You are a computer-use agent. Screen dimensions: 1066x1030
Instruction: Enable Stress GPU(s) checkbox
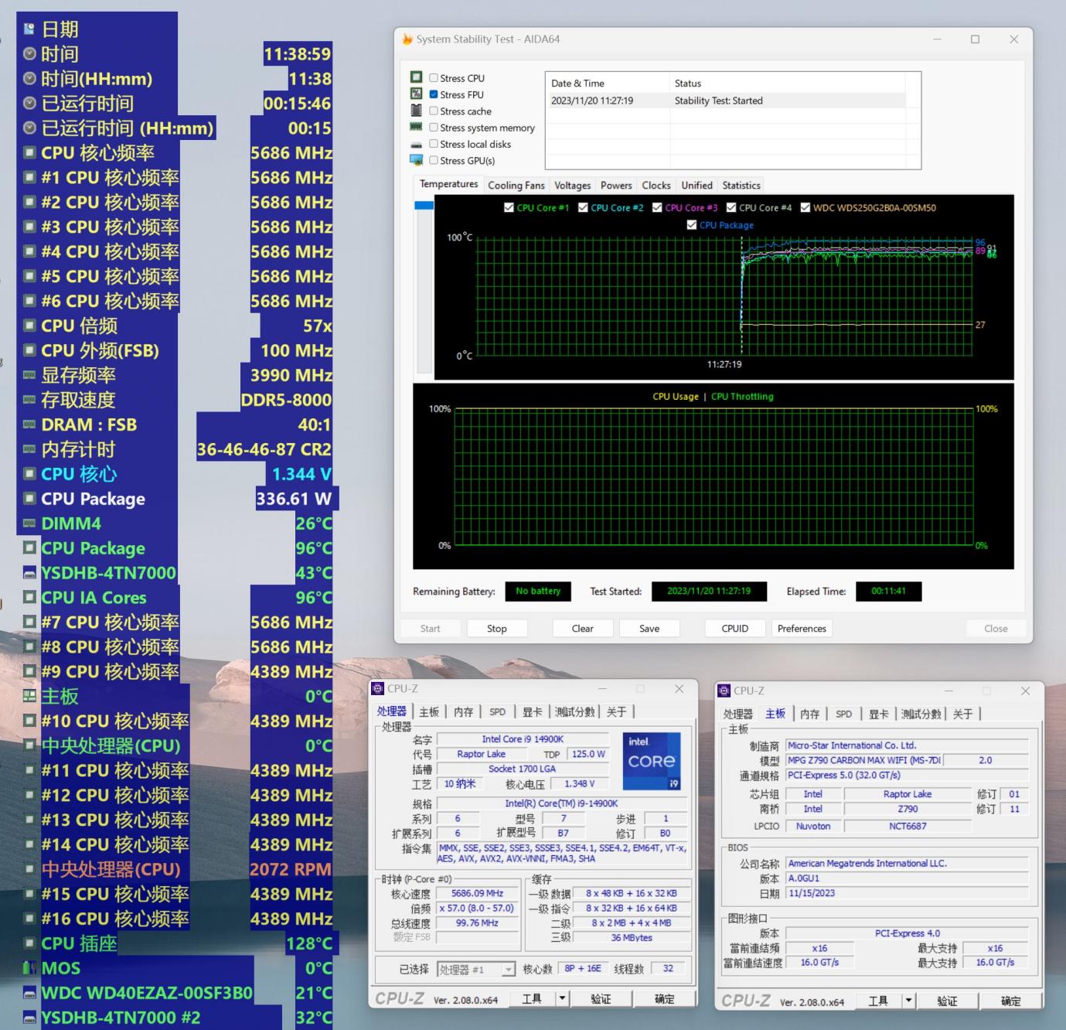coord(434,160)
